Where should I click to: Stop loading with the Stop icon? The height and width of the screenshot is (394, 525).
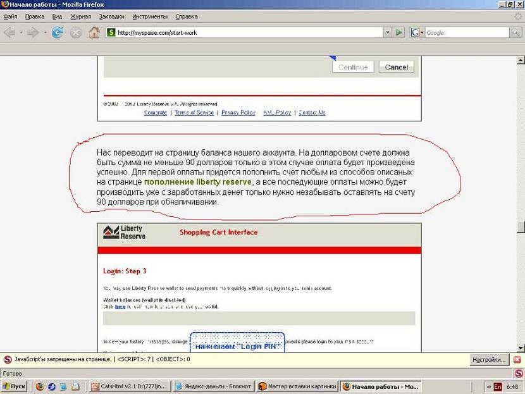76,33
